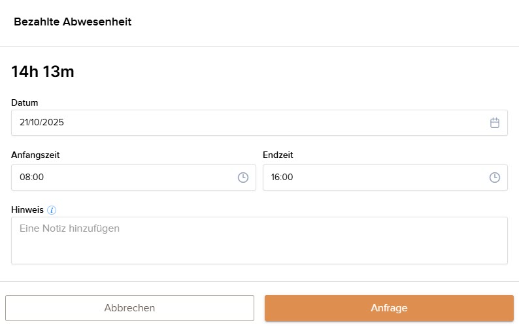Submit with the orange Anfrage button
519x327 pixels.
click(389, 308)
